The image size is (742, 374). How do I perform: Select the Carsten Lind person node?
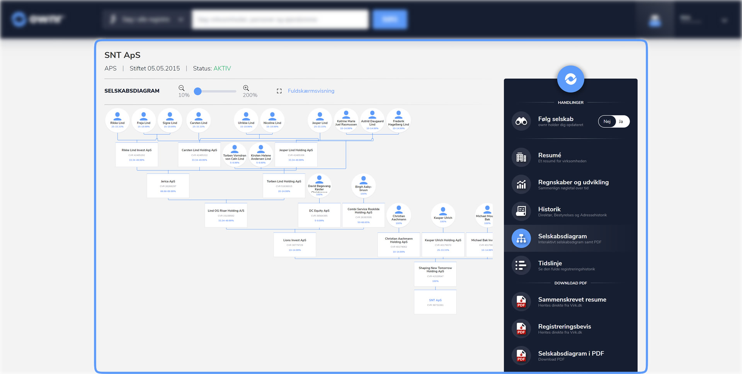199,120
